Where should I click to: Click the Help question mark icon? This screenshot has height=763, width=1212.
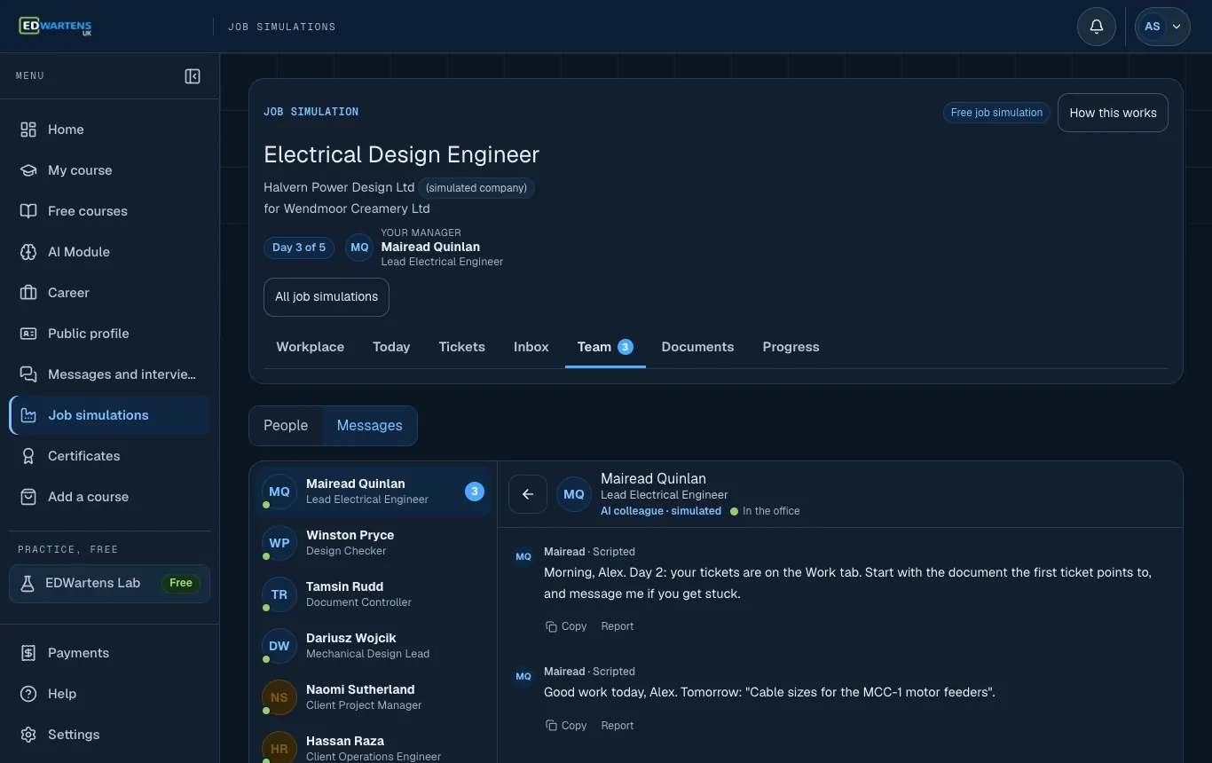click(x=28, y=694)
